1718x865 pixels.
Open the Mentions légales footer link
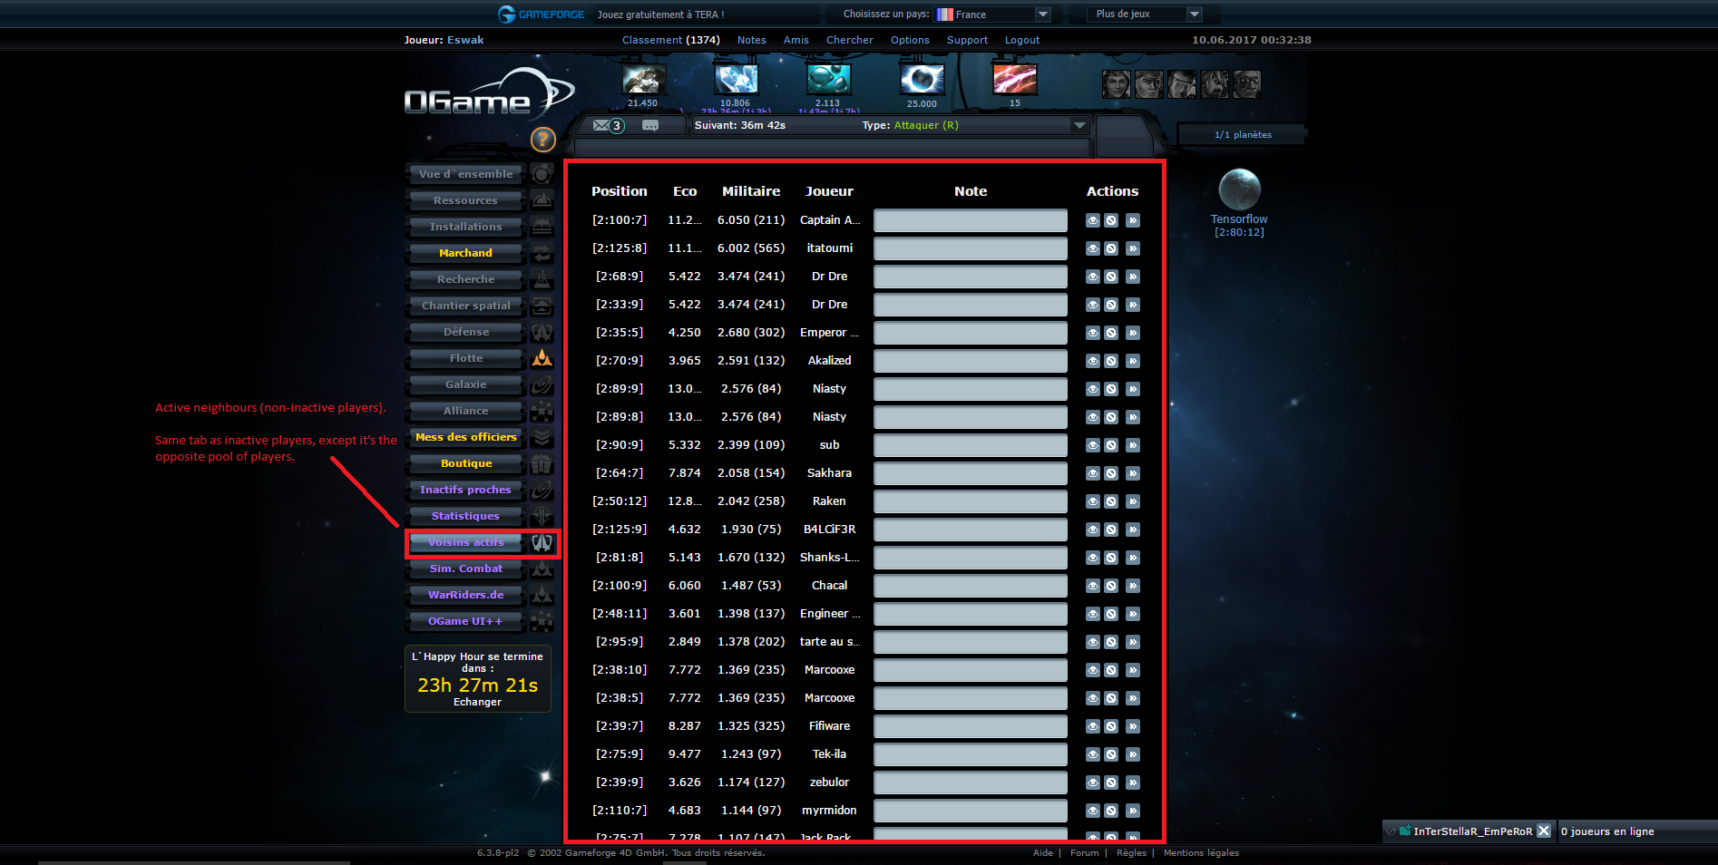(1201, 852)
